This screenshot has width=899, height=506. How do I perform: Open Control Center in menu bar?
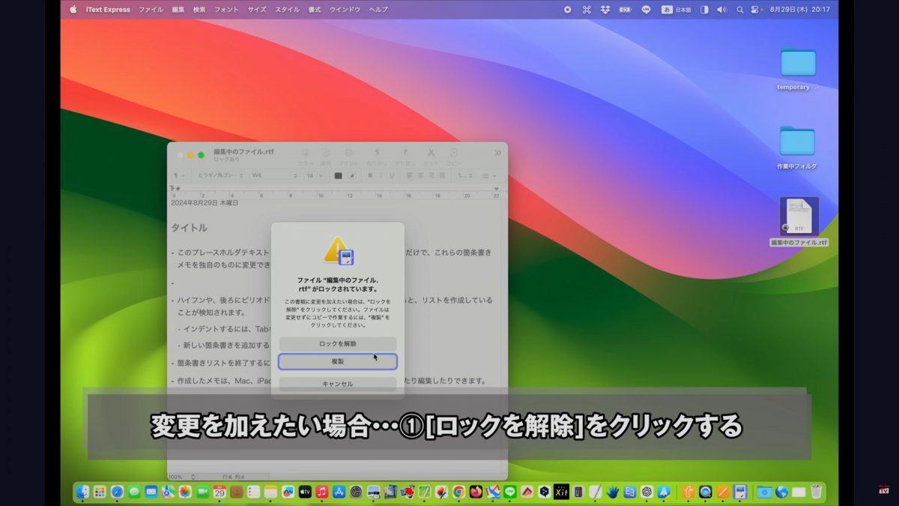pyautogui.click(x=756, y=10)
